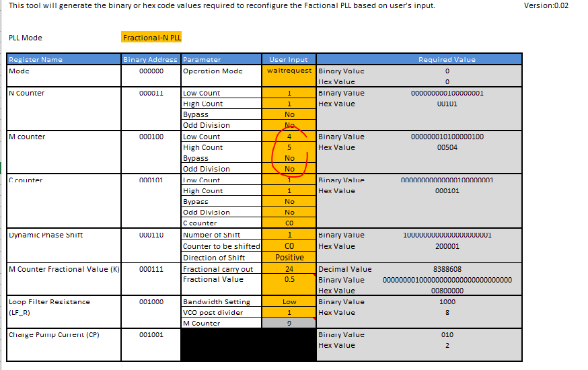
Task: Select C counter High Count input cell
Action: point(289,190)
